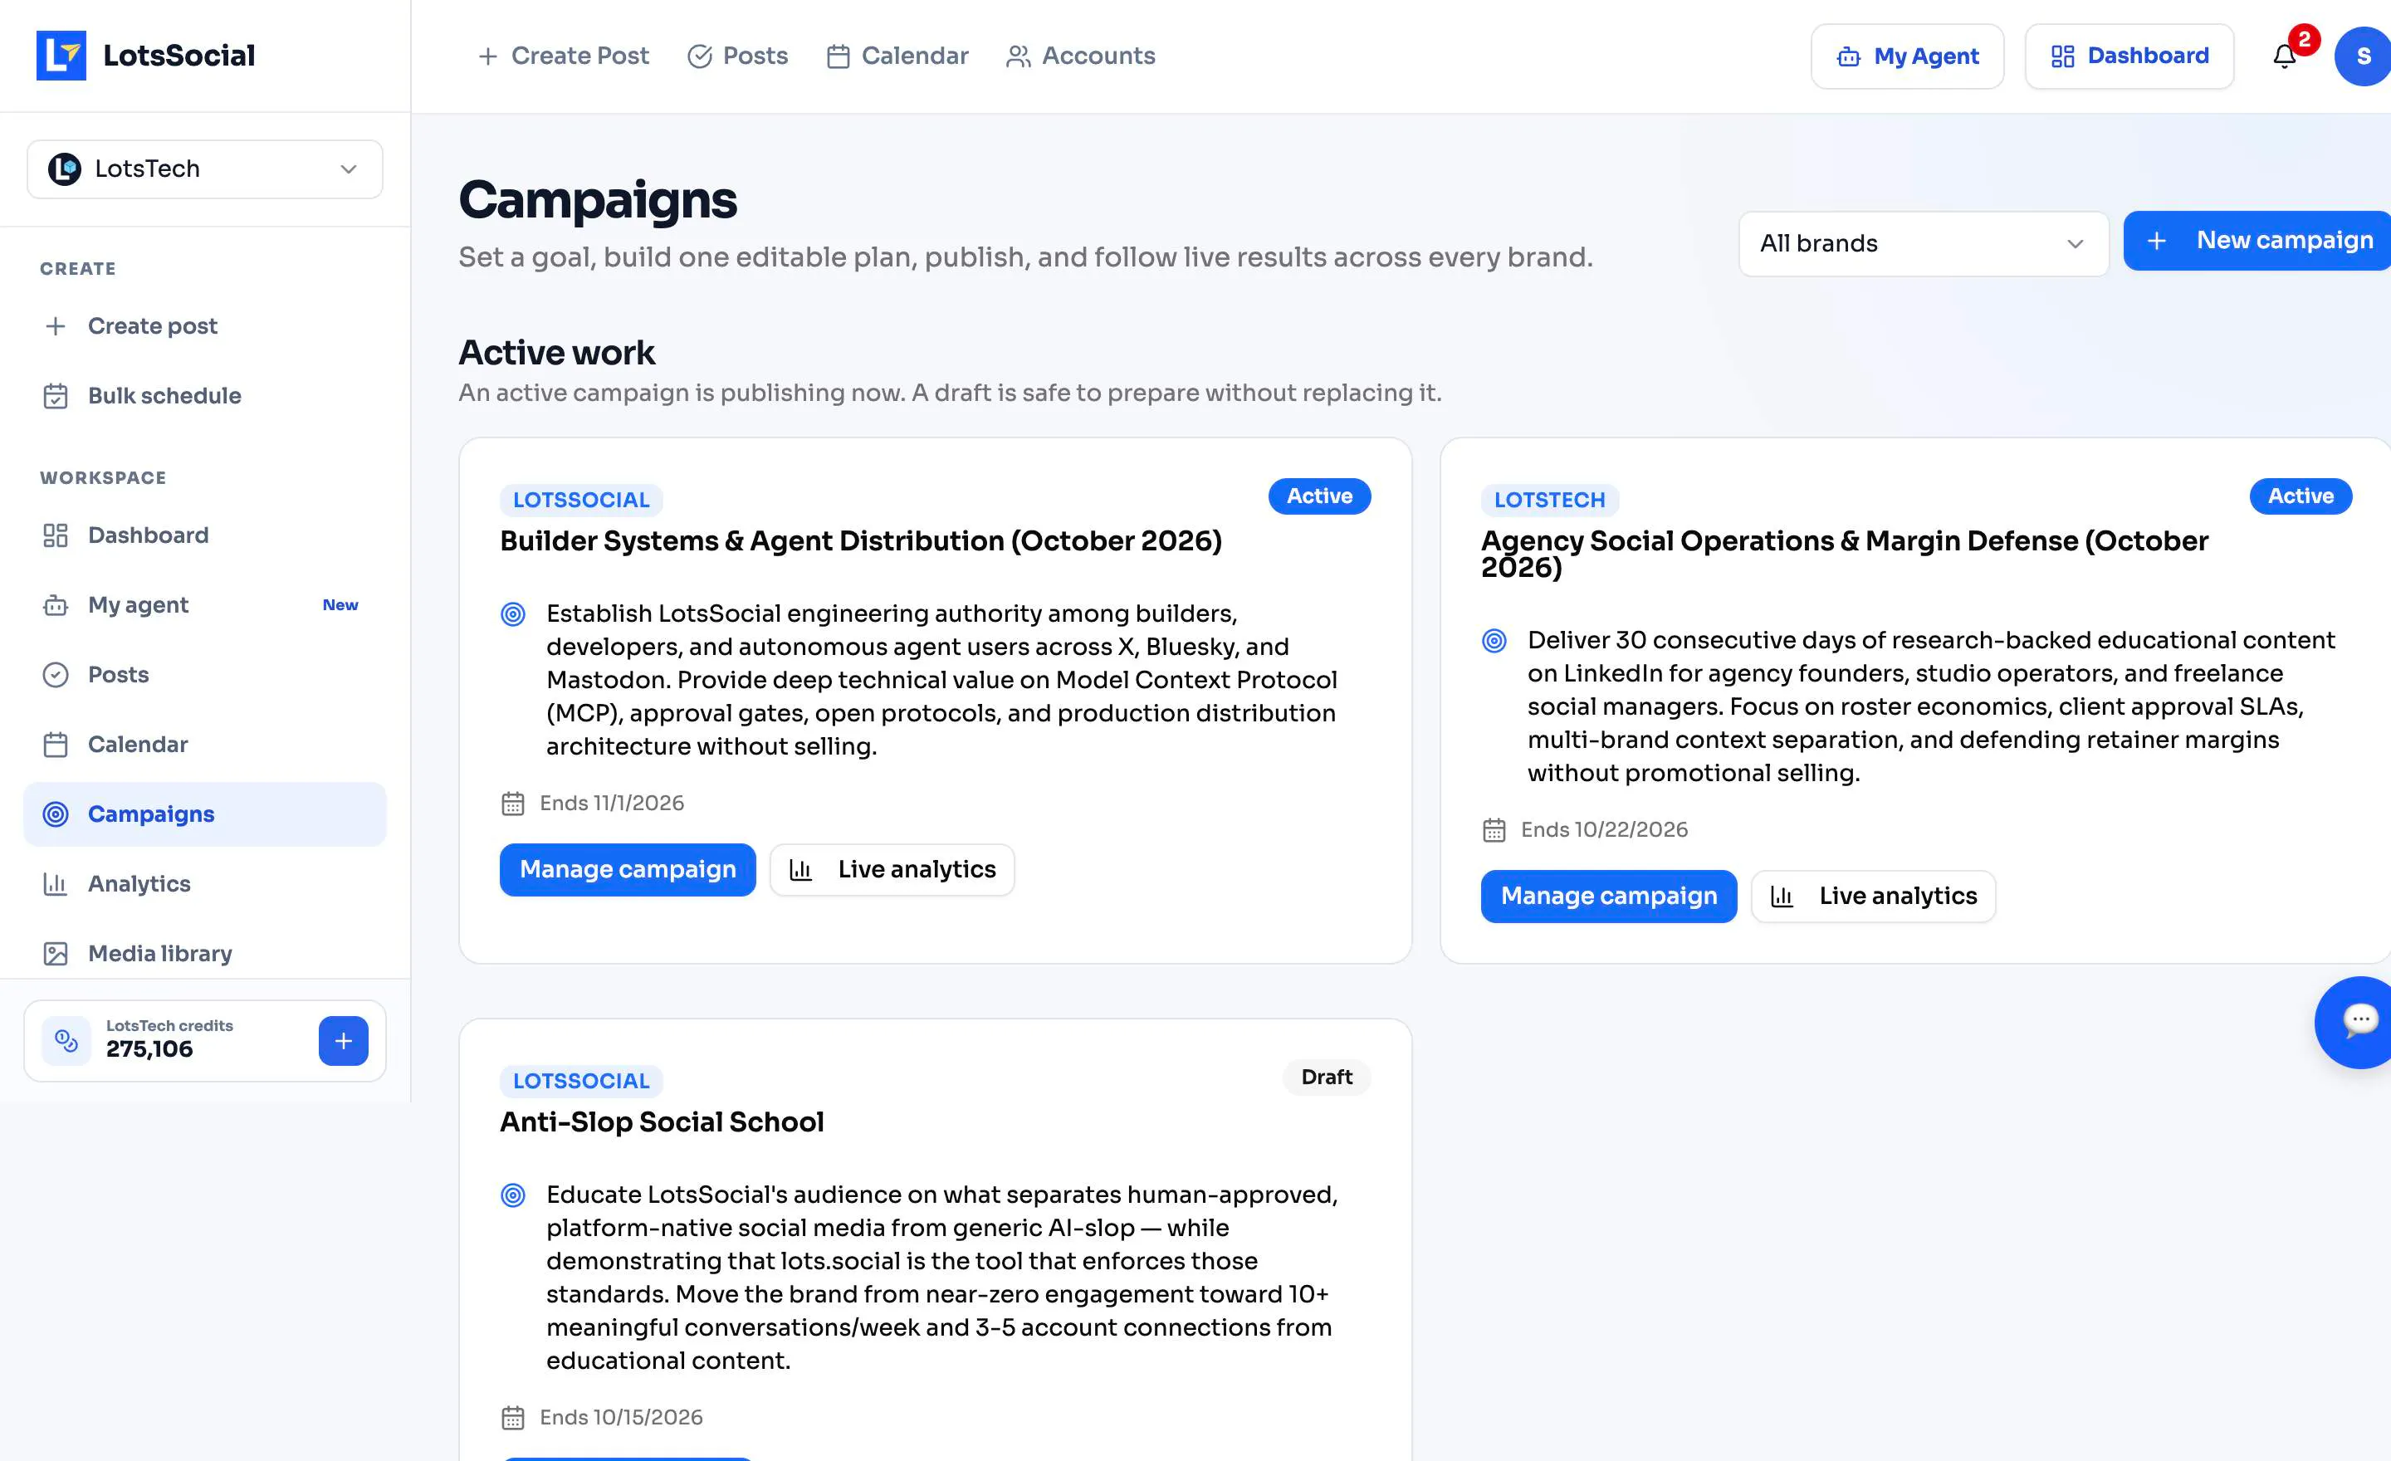
Task: Click the 275,106 credits value
Action: click(x=149, y=1049)
